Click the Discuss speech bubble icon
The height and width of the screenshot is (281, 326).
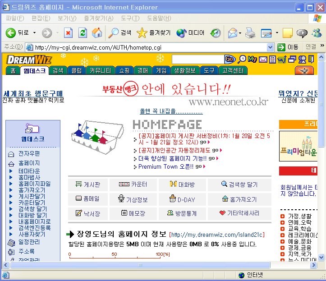coord(302,33)
